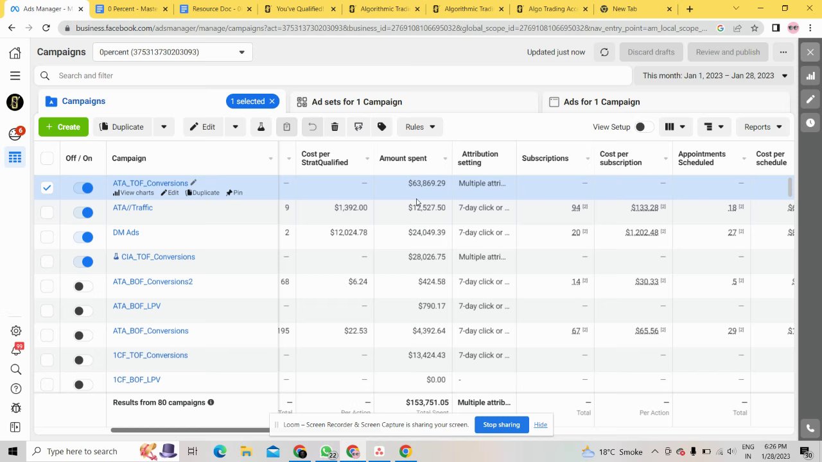822x462 pixels.
Task: Open the settings gear in left sidebar
Action: click(16, 331)
